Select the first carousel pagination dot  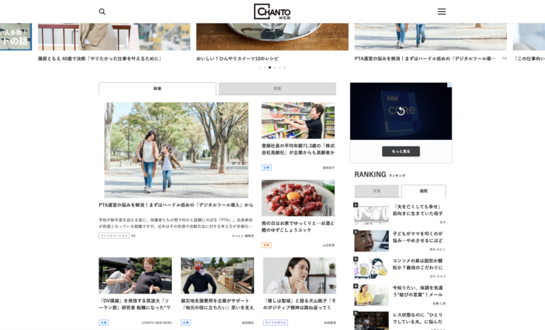[x=260, y=67]
